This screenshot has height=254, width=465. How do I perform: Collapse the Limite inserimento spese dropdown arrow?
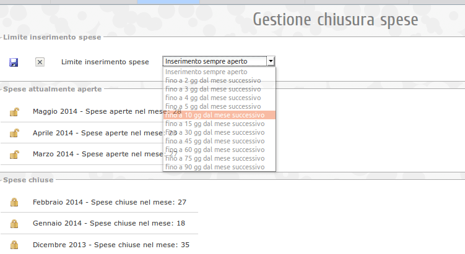(x=271, y=61)
